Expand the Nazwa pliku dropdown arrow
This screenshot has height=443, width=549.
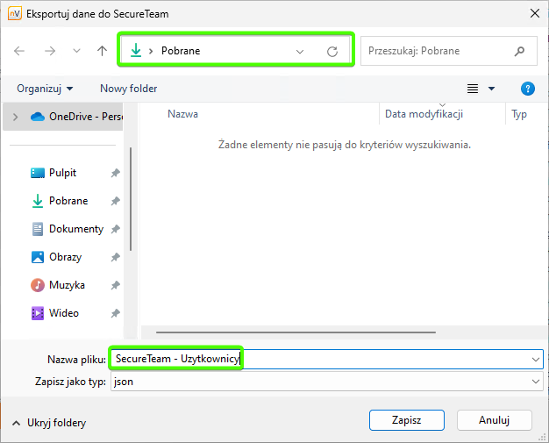tap(536, 360)
